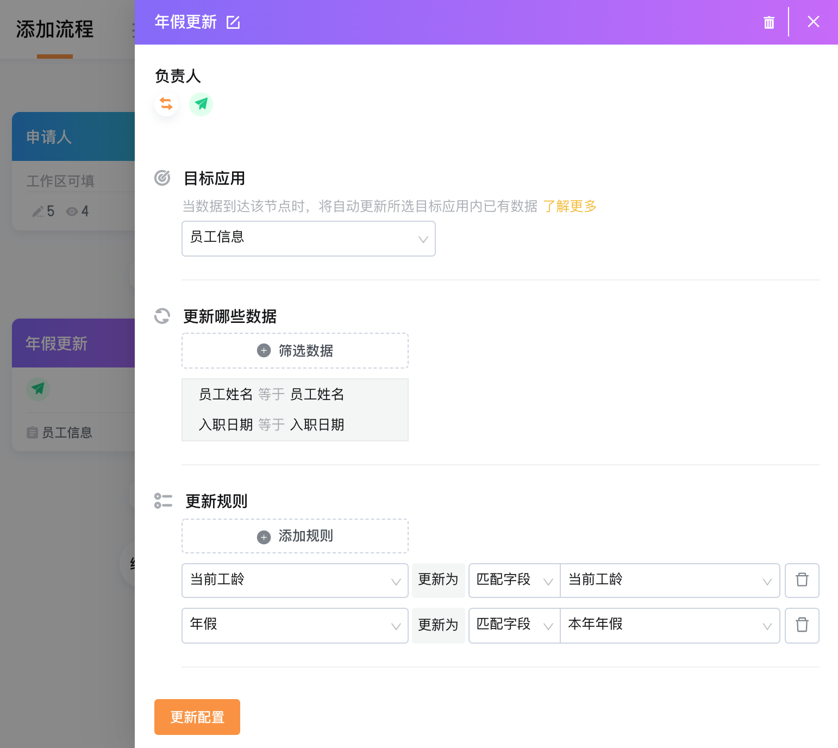The height and width of the screenshot is (748, 838).
Task: Switch to the 添加流程 tab
Action: [55, 29]
